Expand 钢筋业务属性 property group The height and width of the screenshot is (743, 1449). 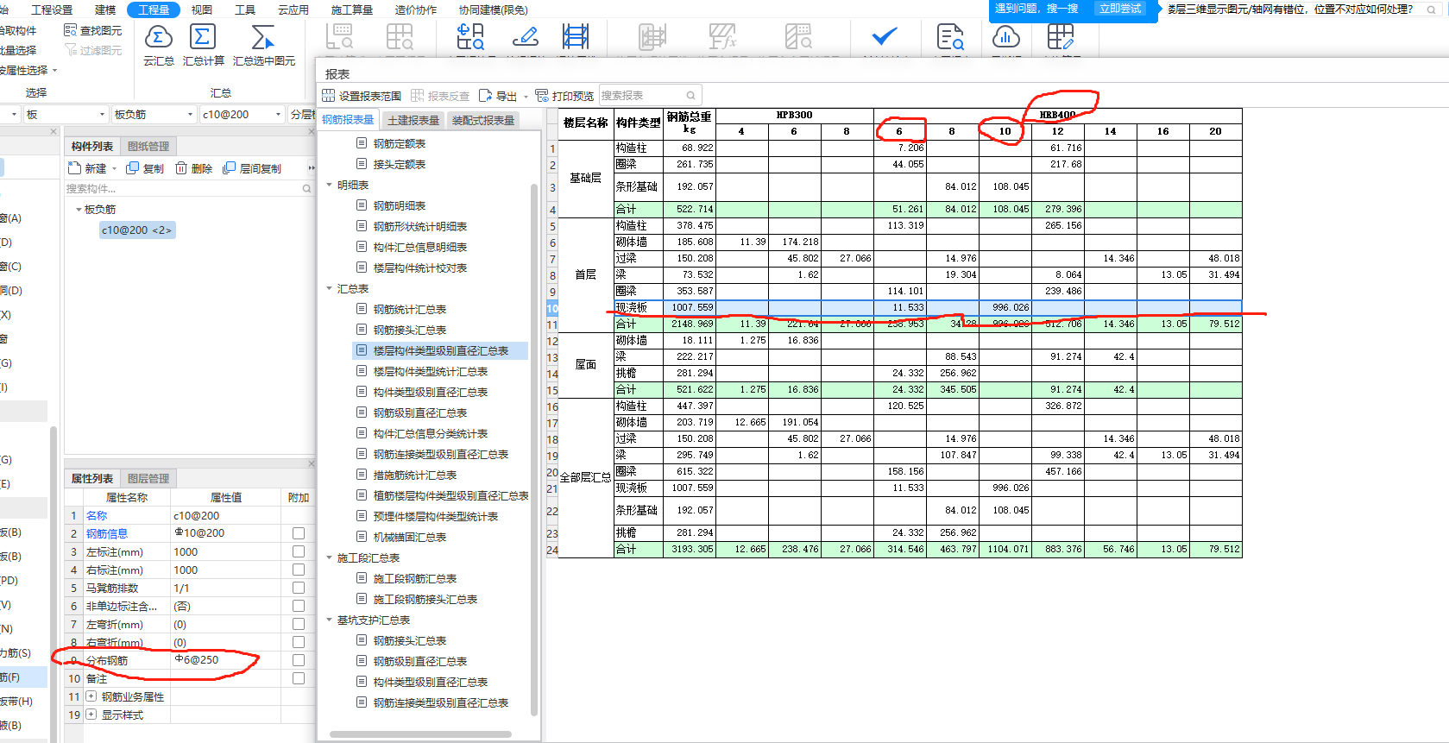pos(91,696)
